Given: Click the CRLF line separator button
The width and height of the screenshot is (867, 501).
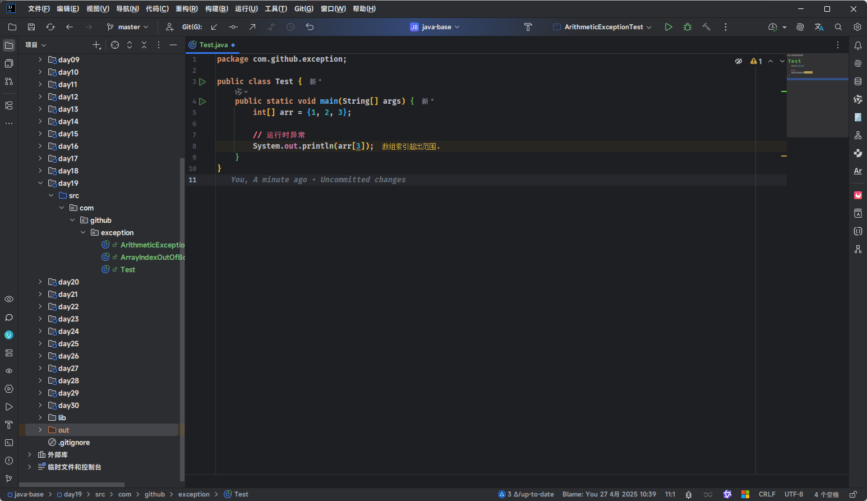Looking at the screenshot, I should pyautogui.click(x=767, y=494).
